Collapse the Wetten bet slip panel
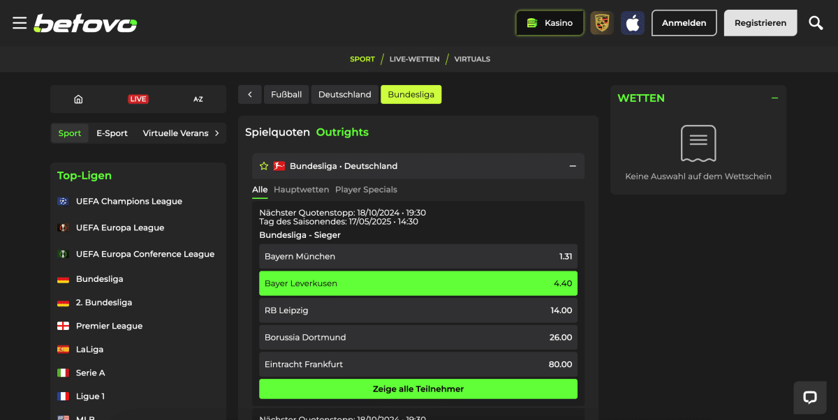The image size is (838, 420). (x=774, y=98)
